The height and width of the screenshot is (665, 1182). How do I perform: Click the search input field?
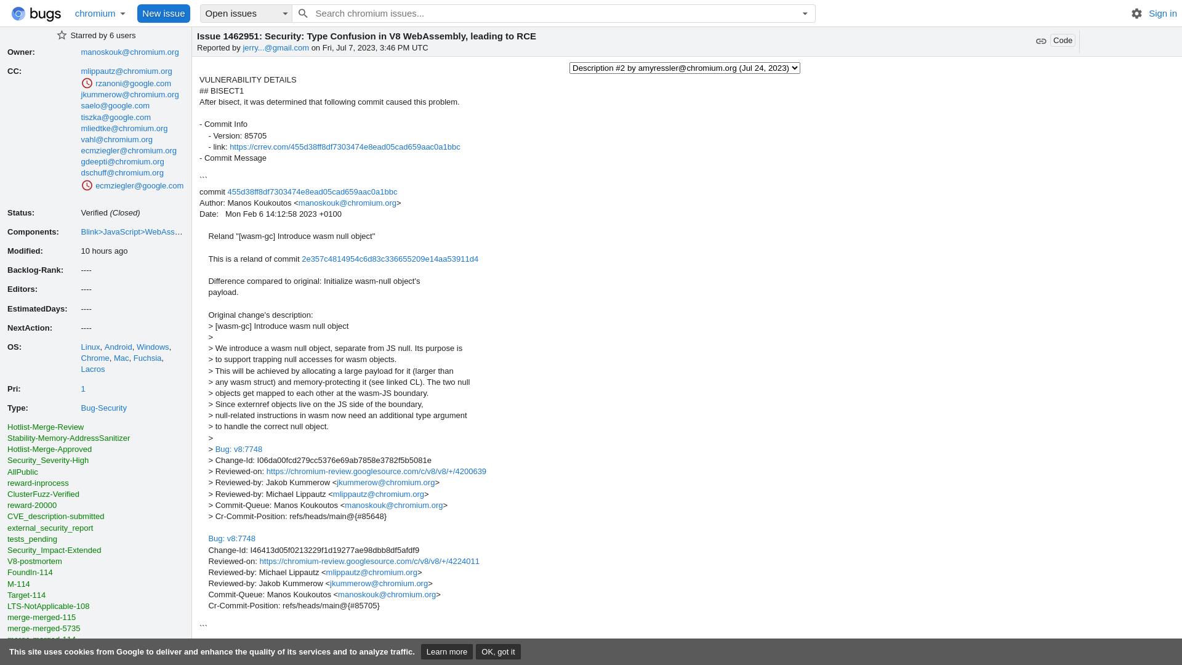(x=556, y=13)
